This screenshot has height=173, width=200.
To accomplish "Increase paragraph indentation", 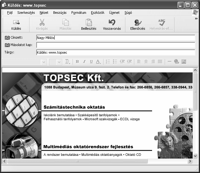I will (129, 62).
